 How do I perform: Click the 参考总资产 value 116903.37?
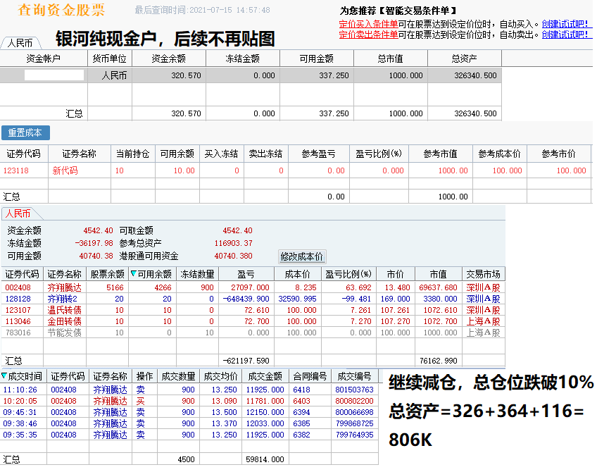click(x=233, y=243)
